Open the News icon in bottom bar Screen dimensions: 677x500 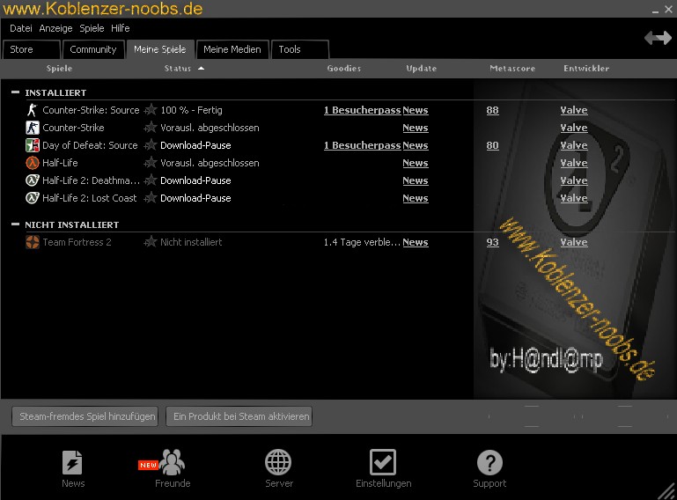pos(73,462)
